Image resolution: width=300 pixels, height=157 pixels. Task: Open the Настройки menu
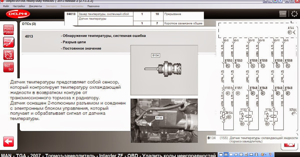pos(19,6)
